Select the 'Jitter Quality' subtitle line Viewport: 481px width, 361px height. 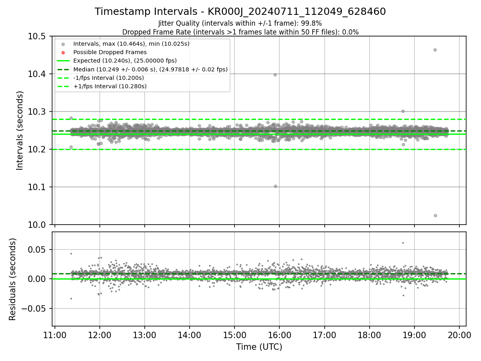pos(240,23)
